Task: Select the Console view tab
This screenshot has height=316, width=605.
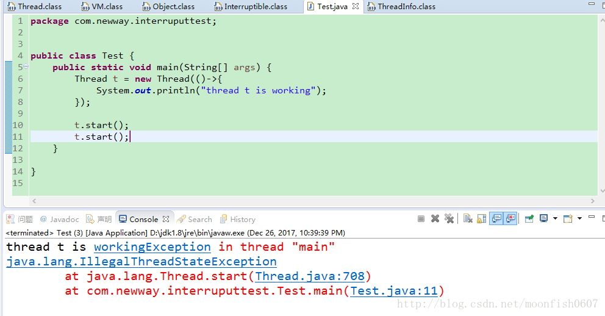Action: pos(143,219)
